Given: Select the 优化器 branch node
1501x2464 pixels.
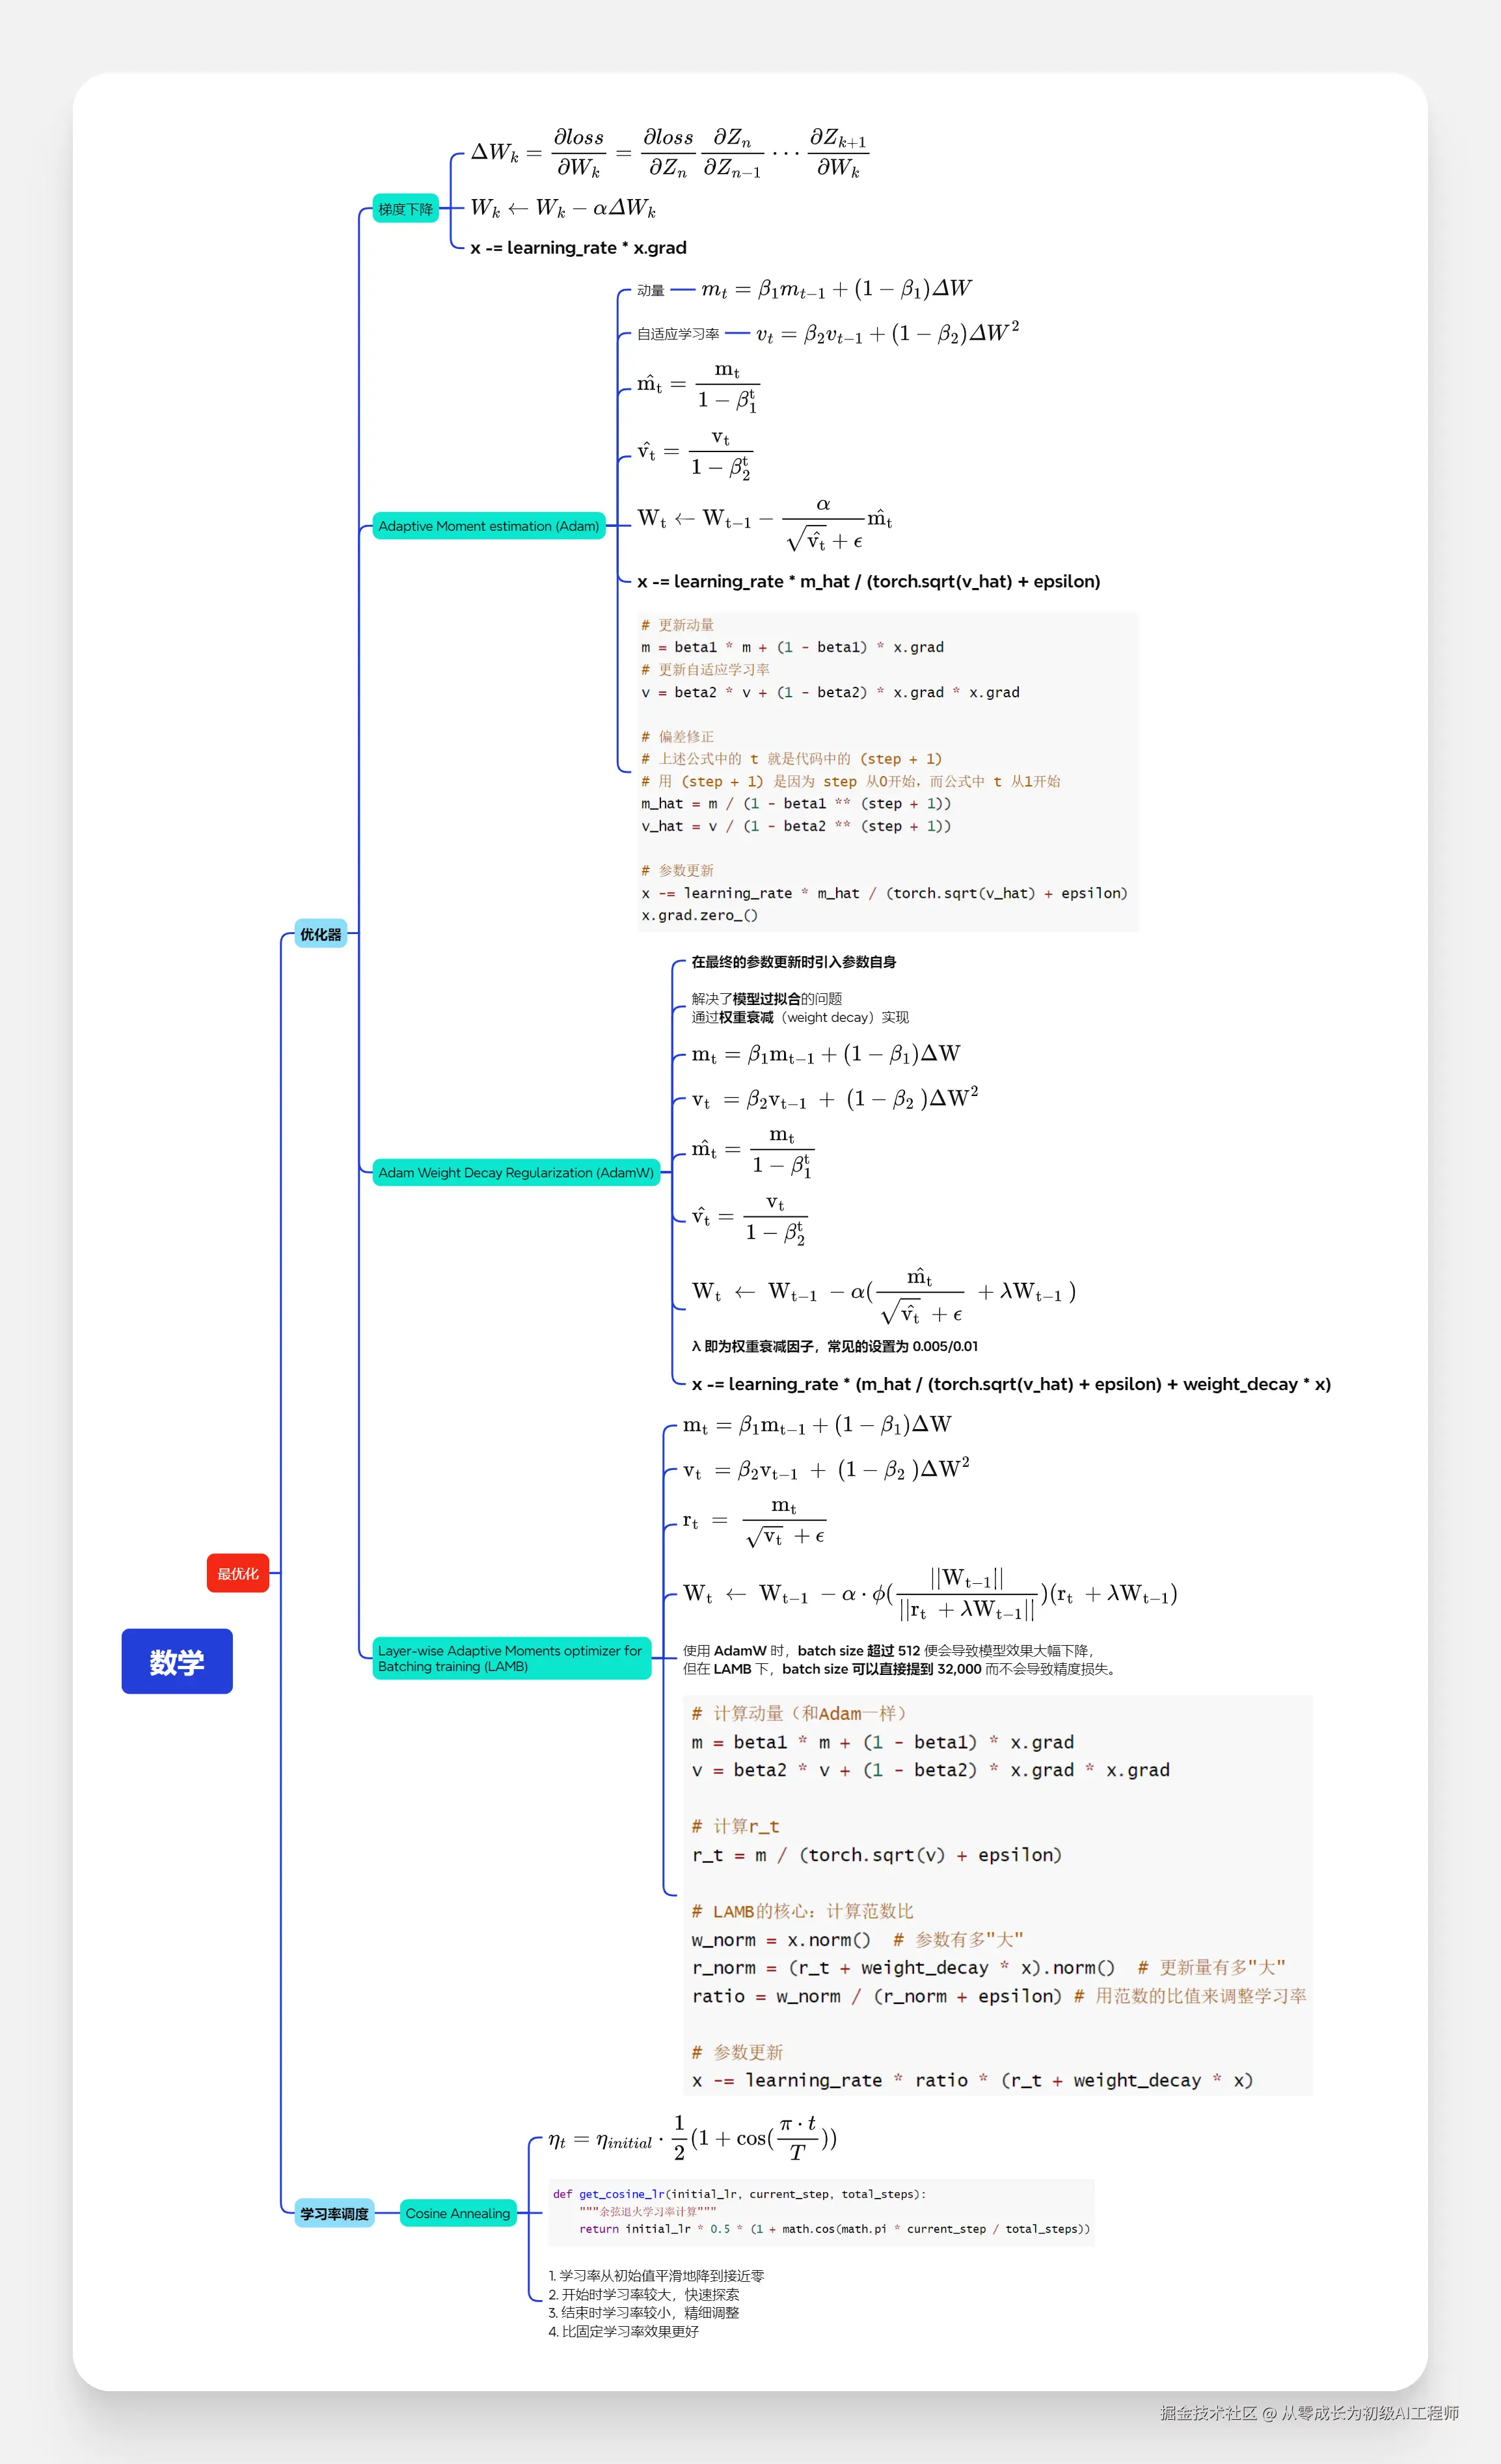Looking at the screenshot, I should pos(322,934).
